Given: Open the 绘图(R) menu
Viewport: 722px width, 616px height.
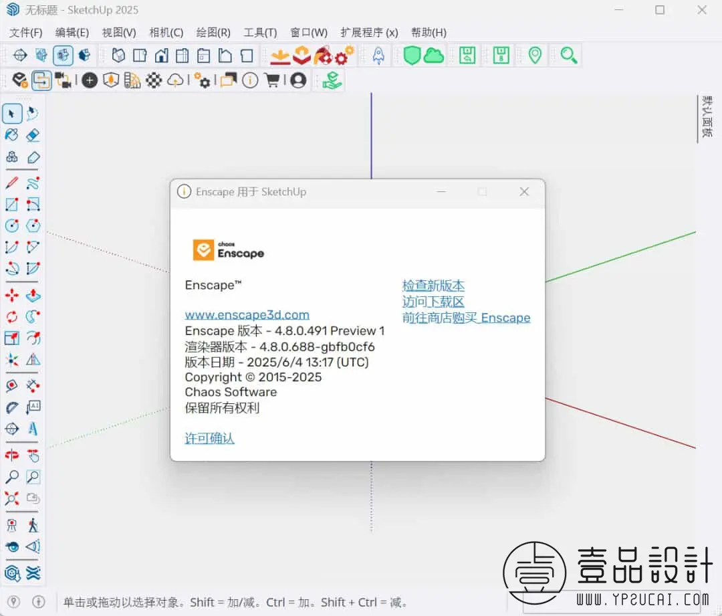Looking at the screenshot, I should [x=213, y=32].
